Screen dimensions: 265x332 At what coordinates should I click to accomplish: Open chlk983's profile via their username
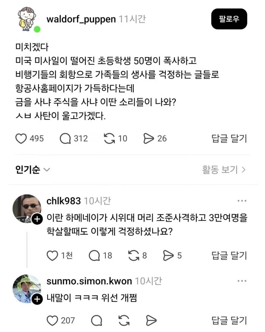63,200
